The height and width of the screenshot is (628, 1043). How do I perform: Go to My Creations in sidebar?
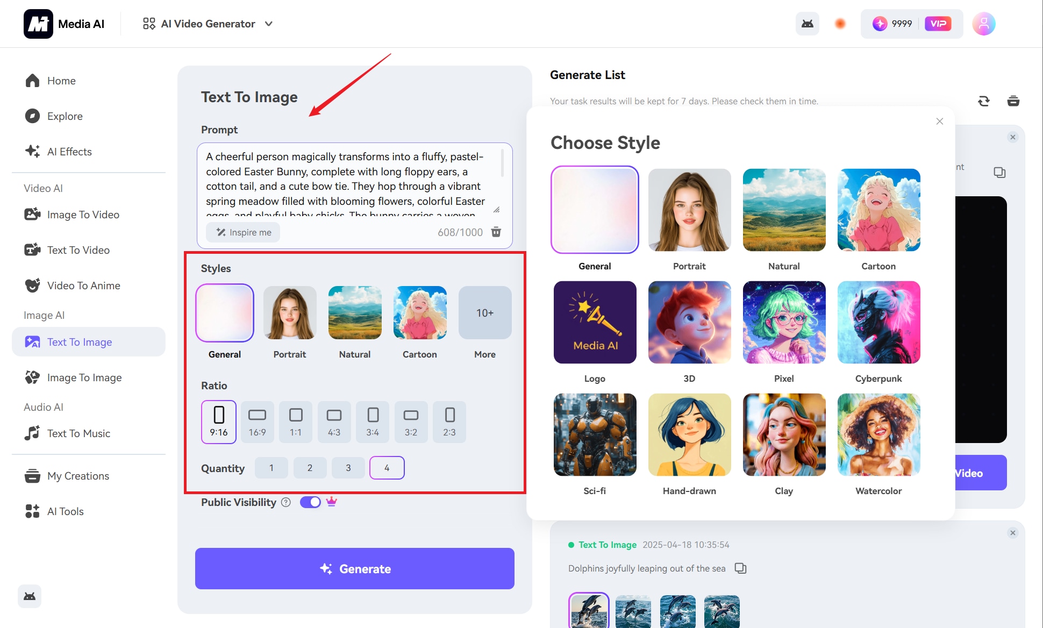click(x=78, y=476)
